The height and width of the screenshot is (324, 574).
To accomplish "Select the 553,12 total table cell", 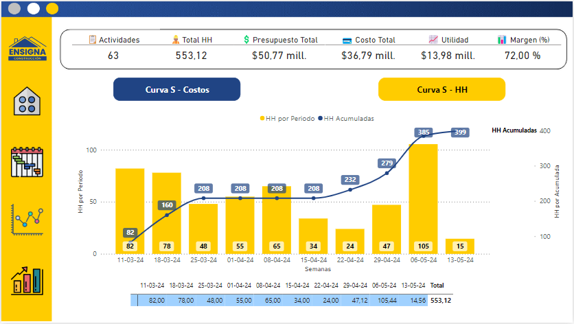I will 441,300.
